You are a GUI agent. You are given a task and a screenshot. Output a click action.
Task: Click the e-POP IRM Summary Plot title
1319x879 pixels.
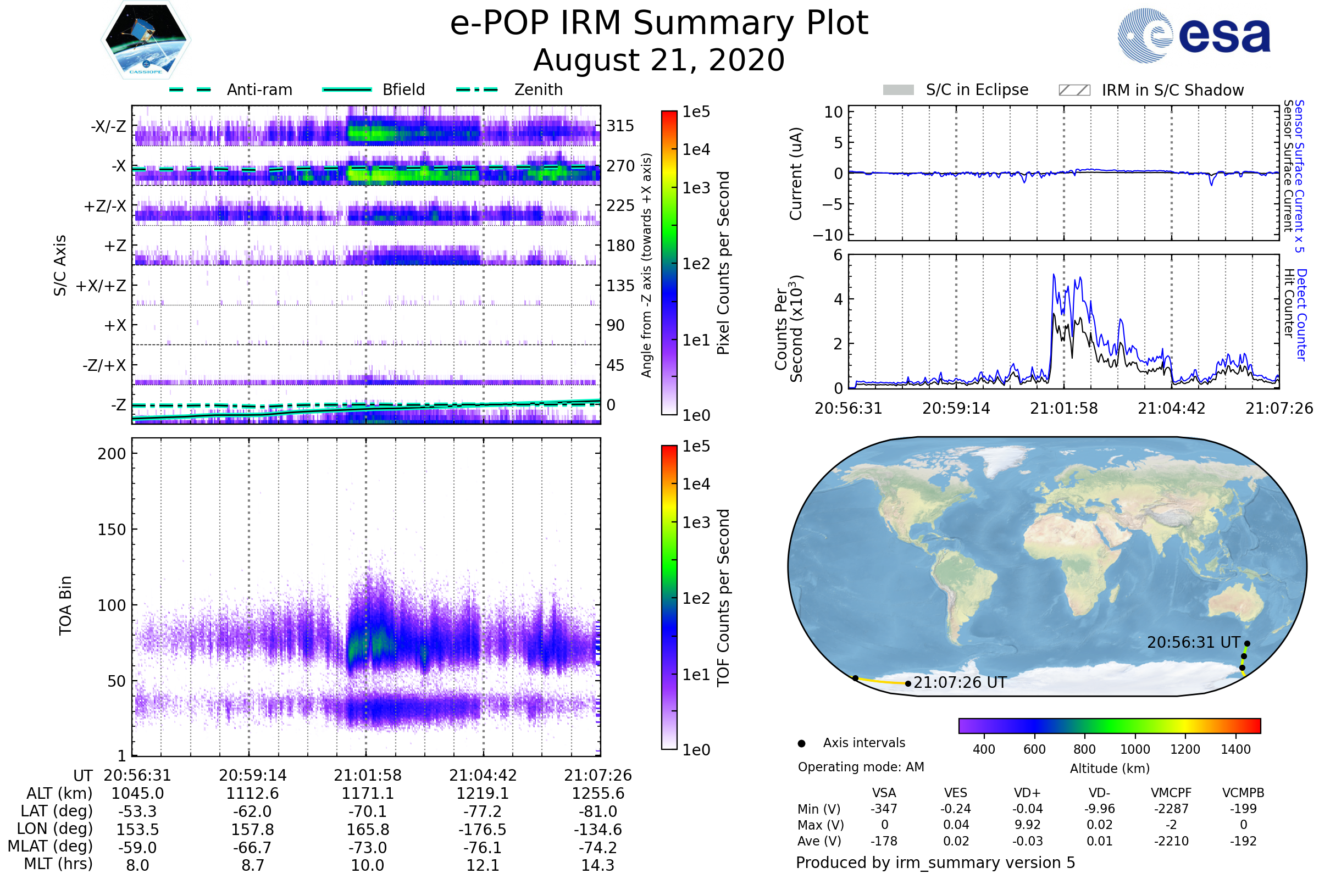tap(659, 24)
